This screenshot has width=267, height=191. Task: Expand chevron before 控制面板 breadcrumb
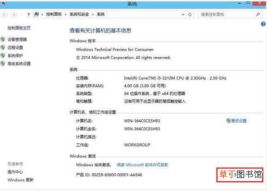click(42, 14)
